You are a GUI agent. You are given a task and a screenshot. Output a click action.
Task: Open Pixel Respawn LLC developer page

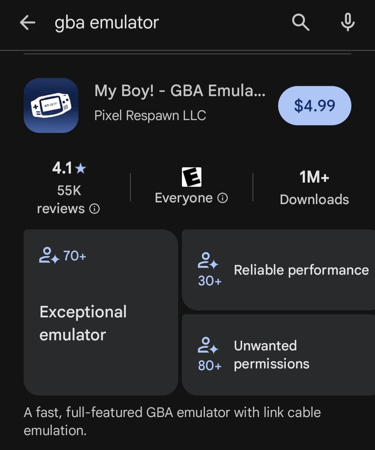150,116
